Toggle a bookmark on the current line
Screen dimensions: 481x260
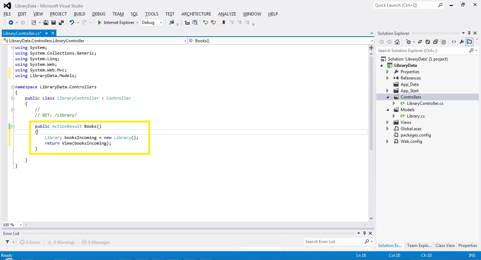[224, 23]
